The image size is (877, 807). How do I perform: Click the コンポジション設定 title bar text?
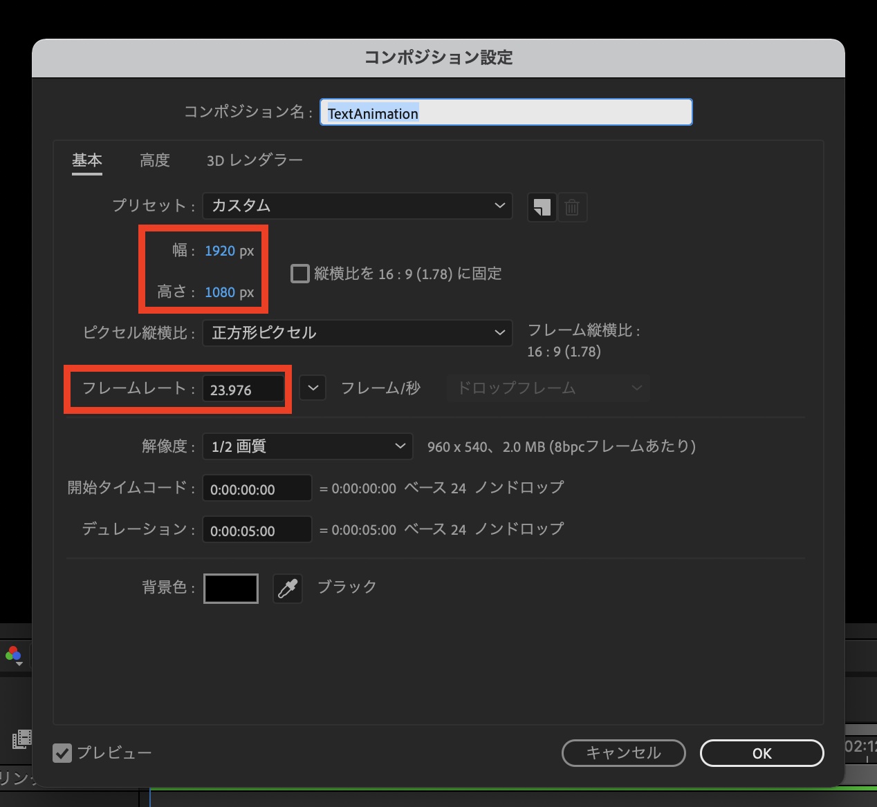(x=438, y=57)
